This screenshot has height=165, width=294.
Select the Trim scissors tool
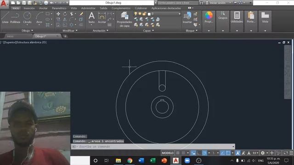point(72,14)
